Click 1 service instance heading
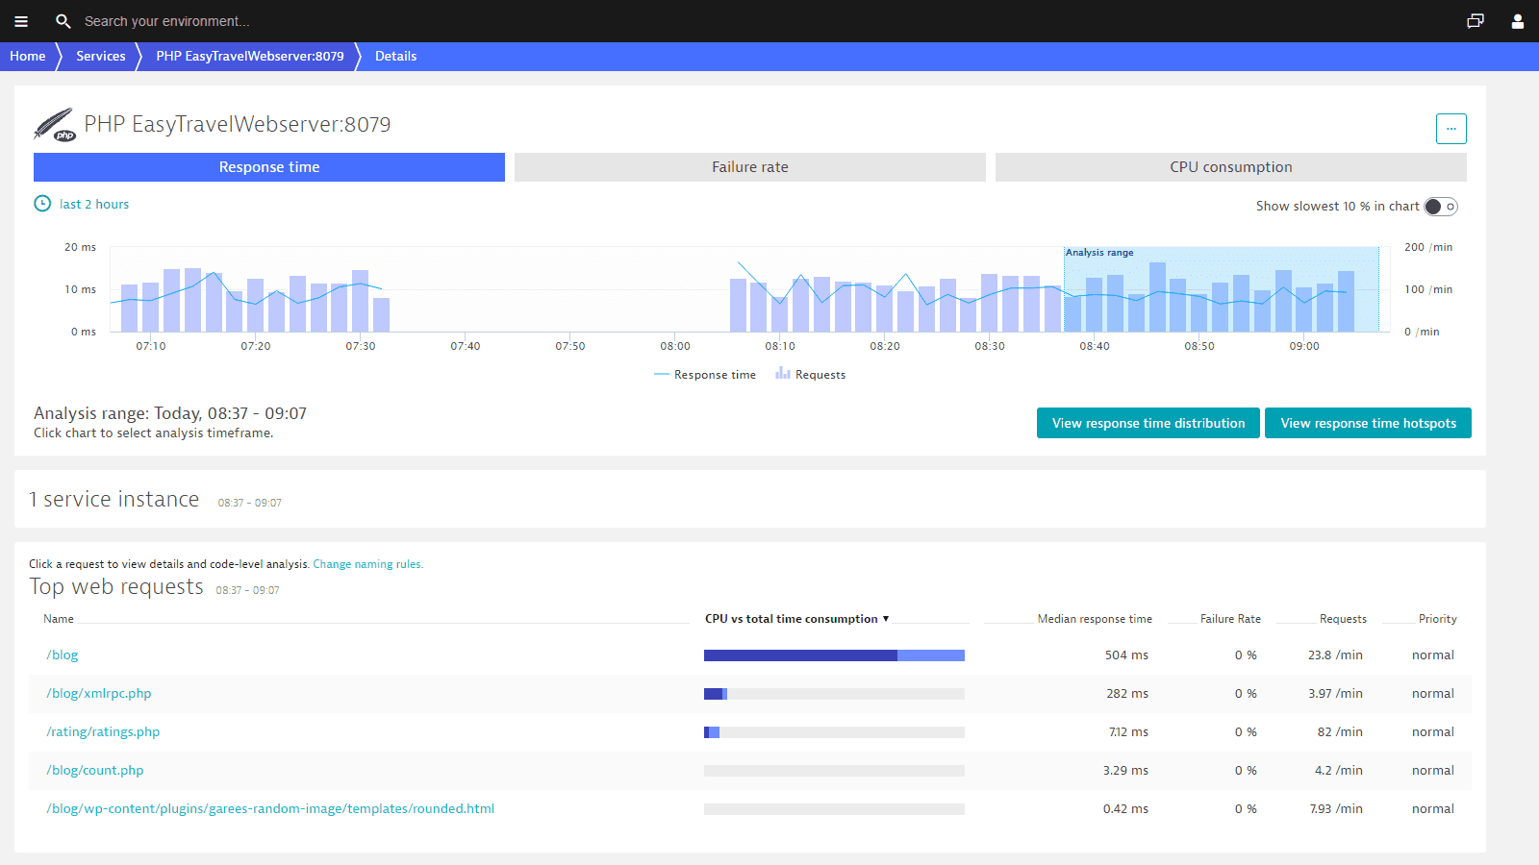The image size is (1539, 865). [x=114, y=499]
